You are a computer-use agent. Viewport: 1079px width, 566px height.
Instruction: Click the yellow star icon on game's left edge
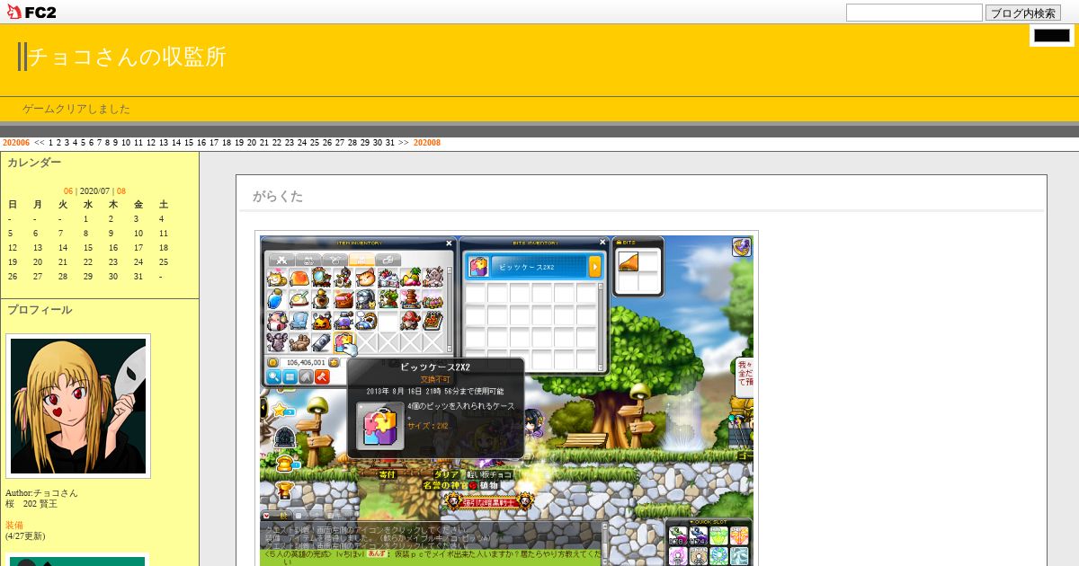tap(279, 410)
